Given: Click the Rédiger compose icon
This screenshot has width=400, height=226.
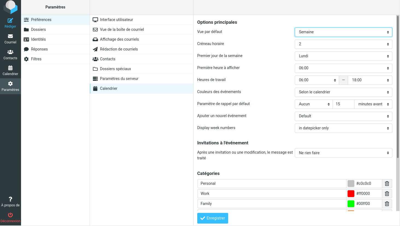Looking at the screenshot, I should (x=10, y=20).
